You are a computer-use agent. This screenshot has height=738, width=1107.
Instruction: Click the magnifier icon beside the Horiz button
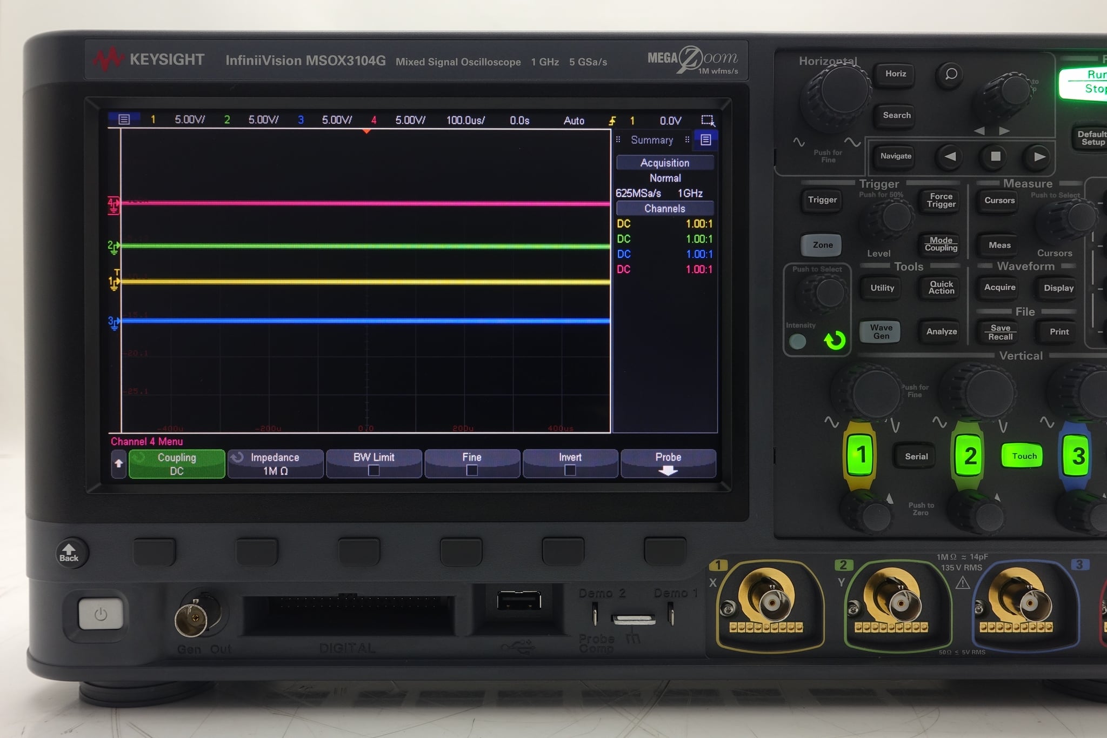[x=950, y=76]
